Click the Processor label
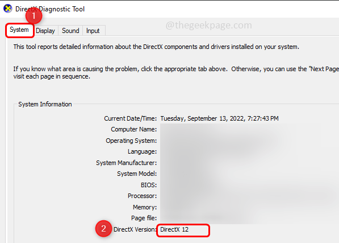339x243 pixels. coord(143,196)
